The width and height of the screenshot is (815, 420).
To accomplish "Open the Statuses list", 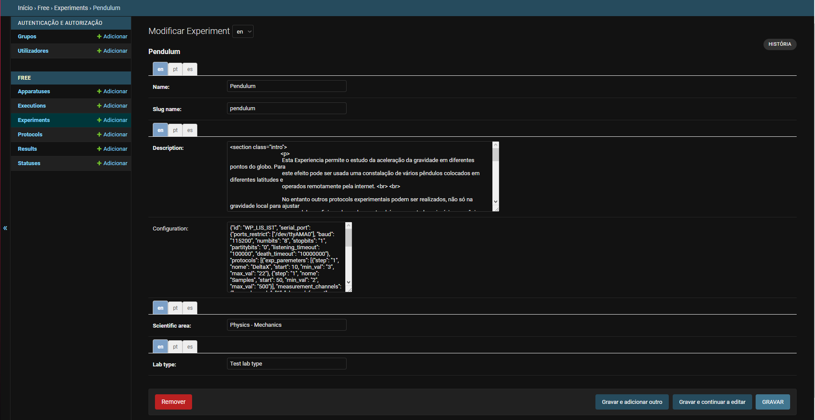I will click(x=29, y=163).
